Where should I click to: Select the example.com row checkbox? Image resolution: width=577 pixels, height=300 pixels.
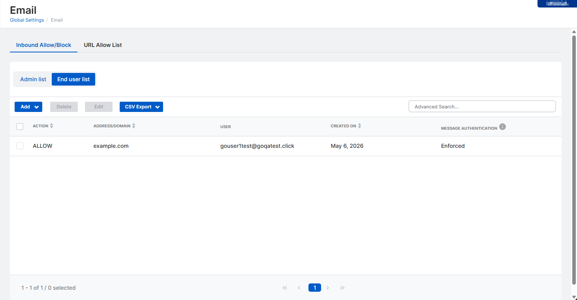[20, 146]
